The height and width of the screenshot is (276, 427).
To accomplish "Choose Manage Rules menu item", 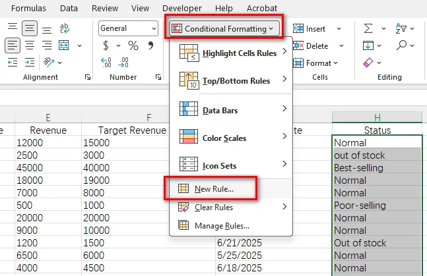I will pos(231,226).
